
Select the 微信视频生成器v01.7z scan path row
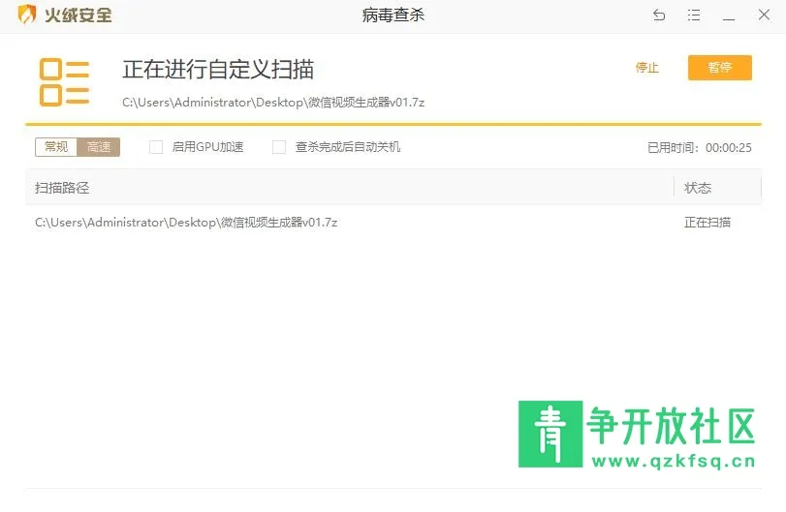point(393,223)
